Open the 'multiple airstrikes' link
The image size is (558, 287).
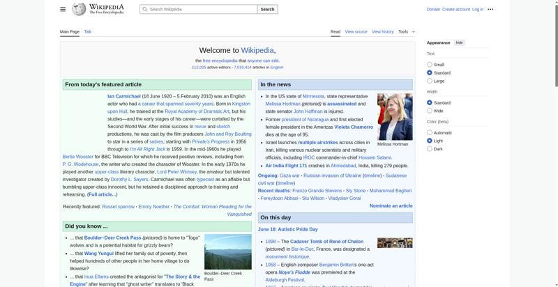[318, 142]
